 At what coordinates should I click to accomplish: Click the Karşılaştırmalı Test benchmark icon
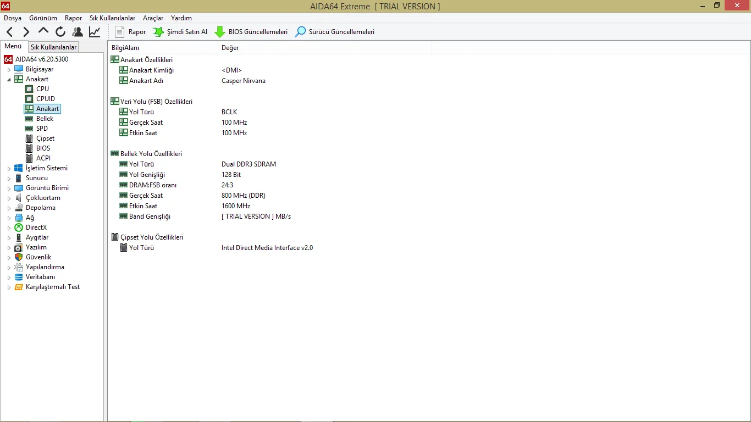click(19, 287)
